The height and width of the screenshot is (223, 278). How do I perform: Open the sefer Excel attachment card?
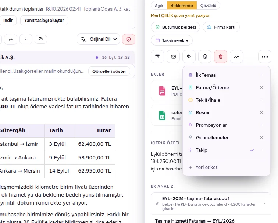pos(167,115)
